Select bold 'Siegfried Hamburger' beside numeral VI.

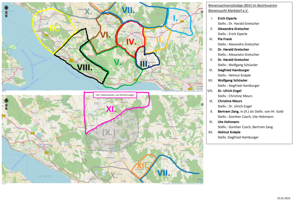tap(233, 70)
